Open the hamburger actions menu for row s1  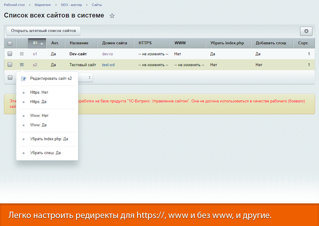[x=22, y=54]
